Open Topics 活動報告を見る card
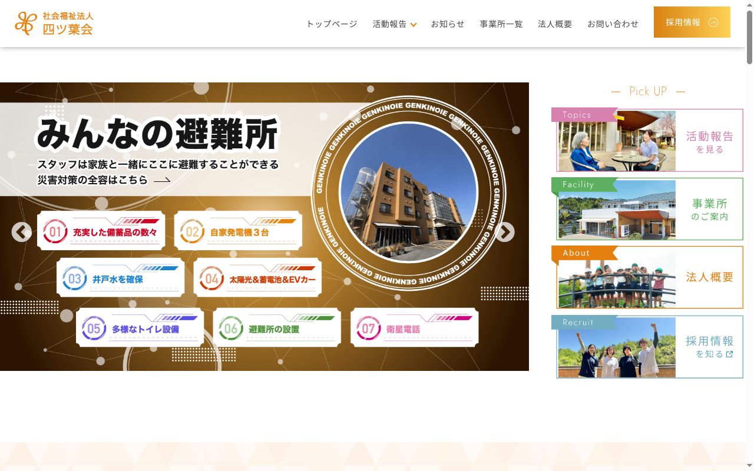This screenshot has height=471, width=754. [647, 140]
